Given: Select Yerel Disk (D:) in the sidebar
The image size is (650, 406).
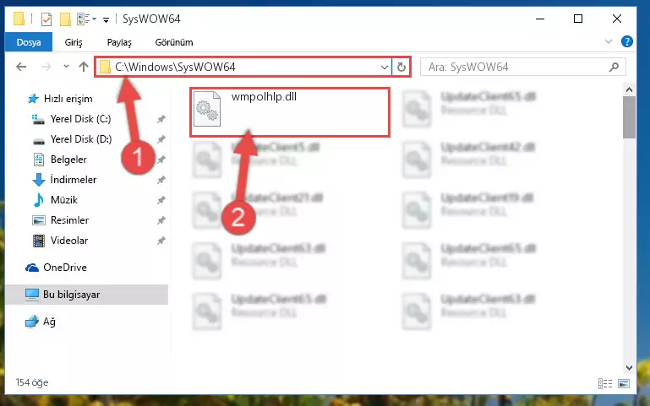Looking at the screenshot, I should pos(81,139).
